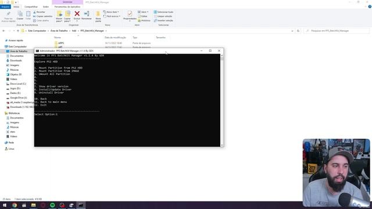Screen dimensions: 372x209
Task: Click the Nova pasta folder icon
Action: [98, 14]
